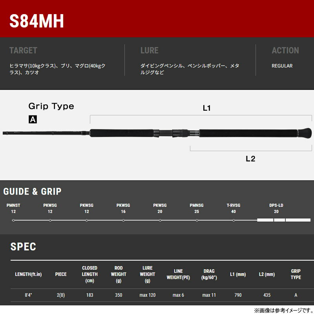This screenshot has height=314, width=314.
Task: Click the L1 dimension label
Action: click(206, 108)
